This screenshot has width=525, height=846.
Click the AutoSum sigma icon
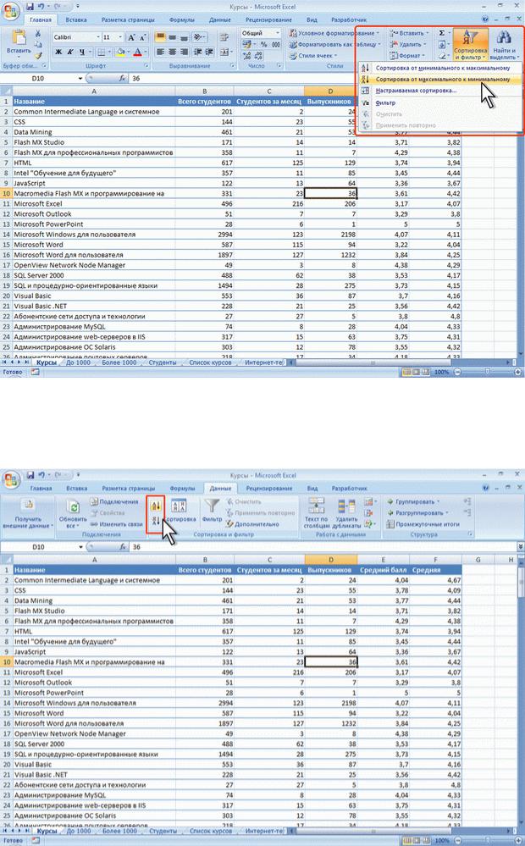[441, 33]
